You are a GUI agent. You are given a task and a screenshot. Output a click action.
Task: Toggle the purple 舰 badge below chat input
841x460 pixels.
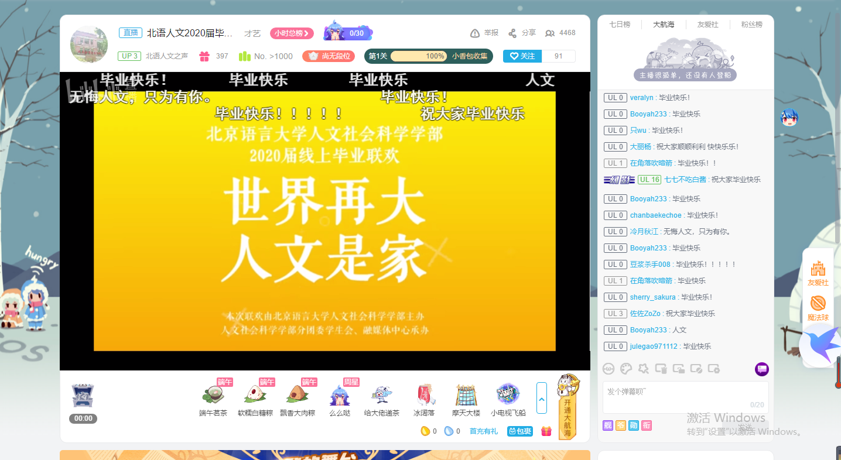pyautogui.click(x=608, y=425)
